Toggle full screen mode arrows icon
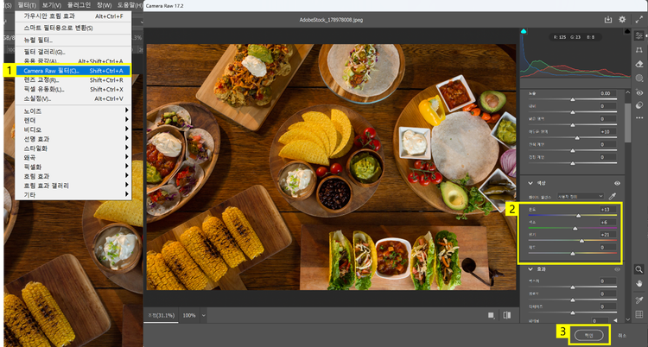648x347 pixels. (638, 19)
